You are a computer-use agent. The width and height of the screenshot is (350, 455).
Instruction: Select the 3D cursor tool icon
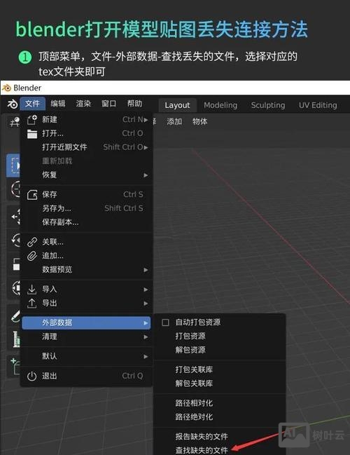pyautogui.click(x=15, y=189)
